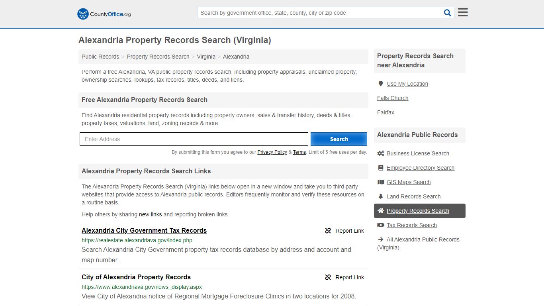Image resolution: width=544 pixels, height=306 pixels.
Task: Click www.alexandriava.gov/news_display.aspx URL text
Action: pos(142,287)
